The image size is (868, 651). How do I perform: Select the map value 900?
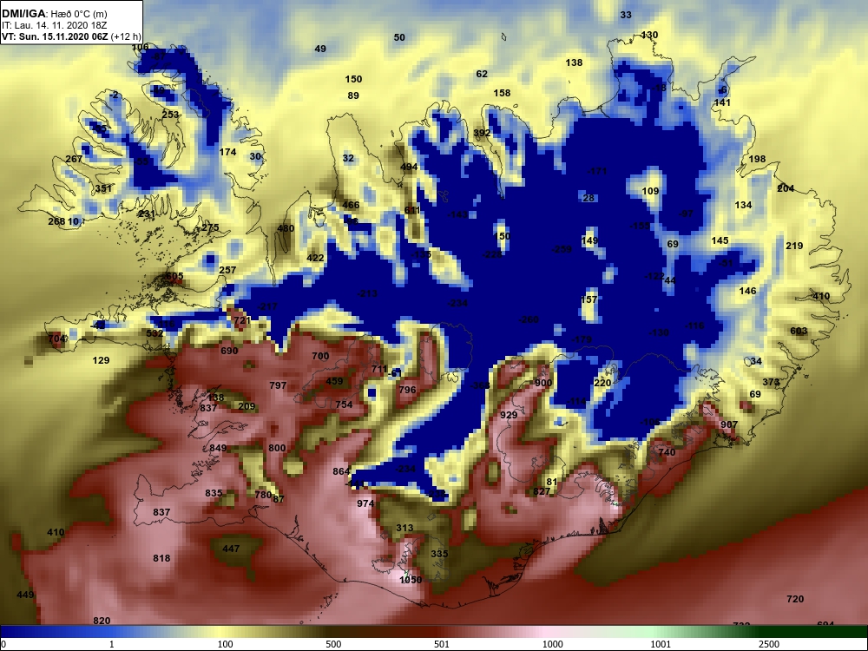tap(543, 383)
